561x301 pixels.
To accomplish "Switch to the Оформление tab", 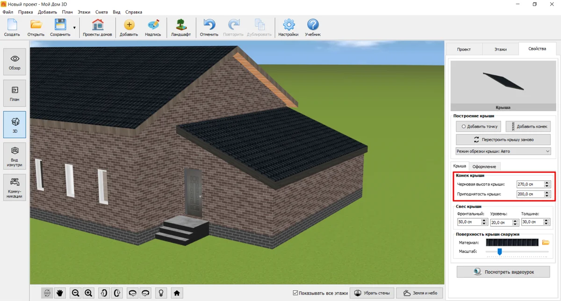I will point(484,166).
